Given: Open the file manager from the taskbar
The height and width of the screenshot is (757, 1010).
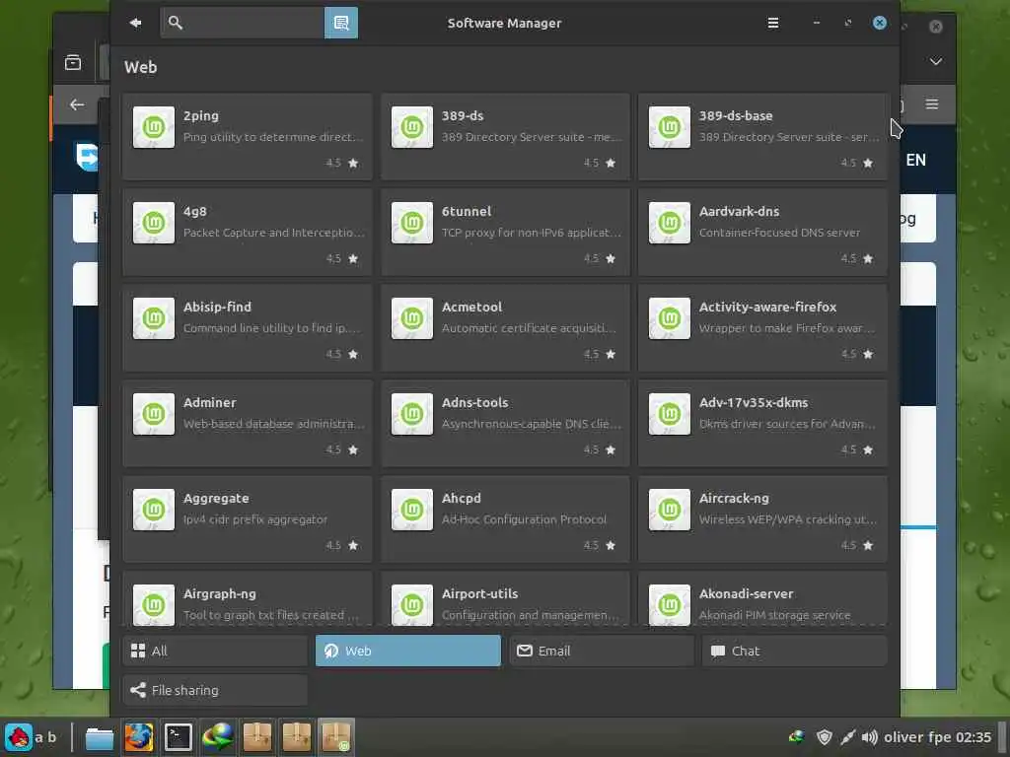Looking at the screenshot, I should point(100,737).
